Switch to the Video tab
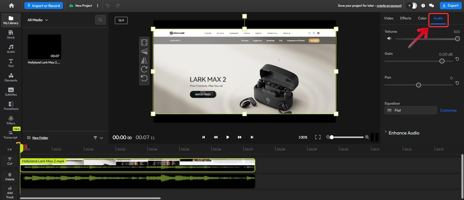 389,18
